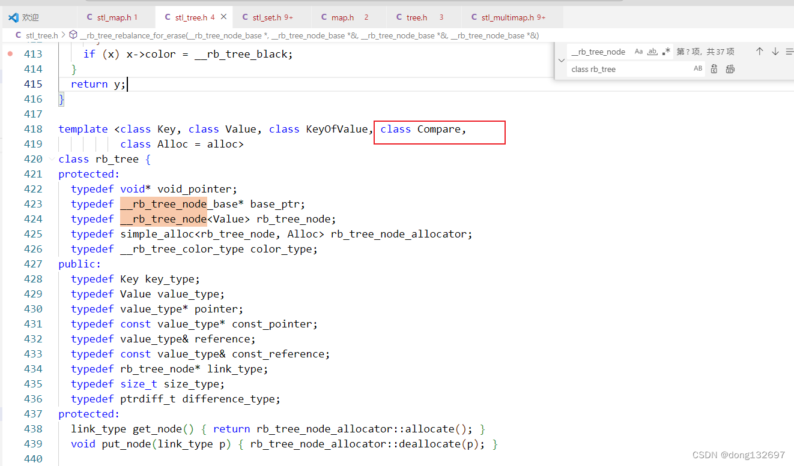This screenshot has width=794, height=466.
Task: Click 'public:' on line 427
Action: (x=80, y=264)
